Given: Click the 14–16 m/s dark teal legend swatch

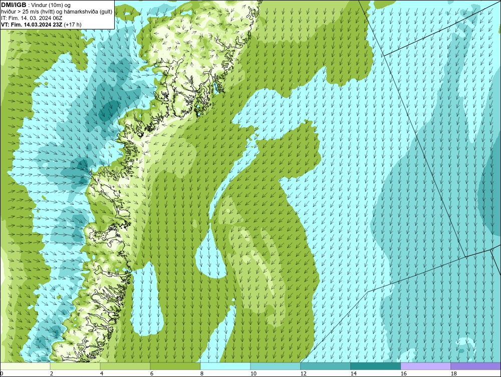Looking at the screenshot, I should point(375,366).
